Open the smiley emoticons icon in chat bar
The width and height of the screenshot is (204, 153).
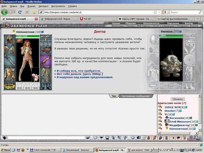click(x=133, y=138)
